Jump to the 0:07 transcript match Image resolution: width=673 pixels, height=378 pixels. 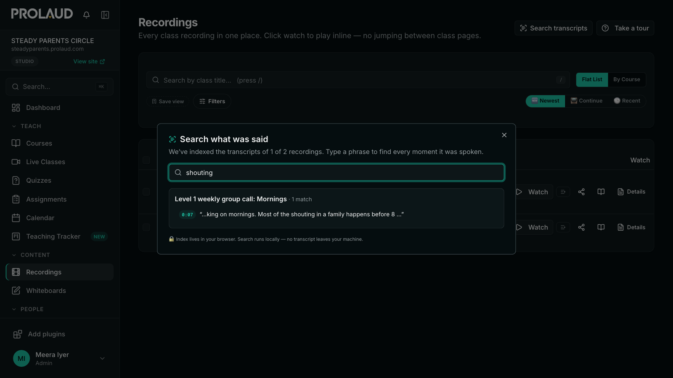point(188,215)
